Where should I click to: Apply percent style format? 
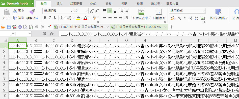[180, 18]
